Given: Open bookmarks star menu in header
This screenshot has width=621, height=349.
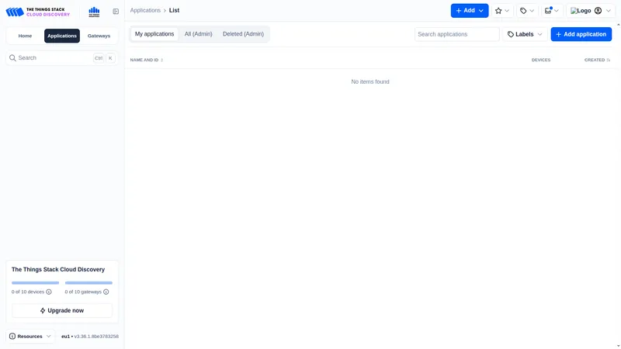Looking at the screenshot, I should pyautogui.click(x=502, y=11).
